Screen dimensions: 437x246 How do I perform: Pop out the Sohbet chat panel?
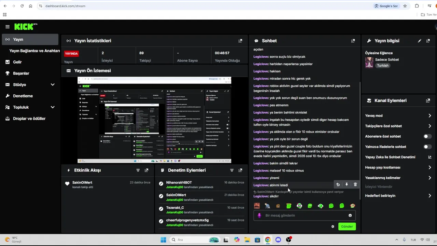pyautogui.click(x=353, y=41)
